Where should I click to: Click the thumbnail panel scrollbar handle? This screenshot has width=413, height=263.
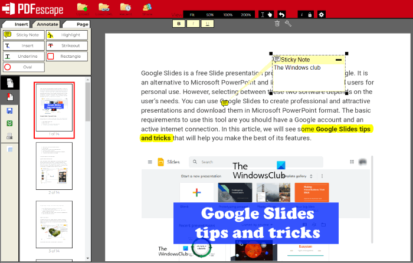[x=88, y=102]
